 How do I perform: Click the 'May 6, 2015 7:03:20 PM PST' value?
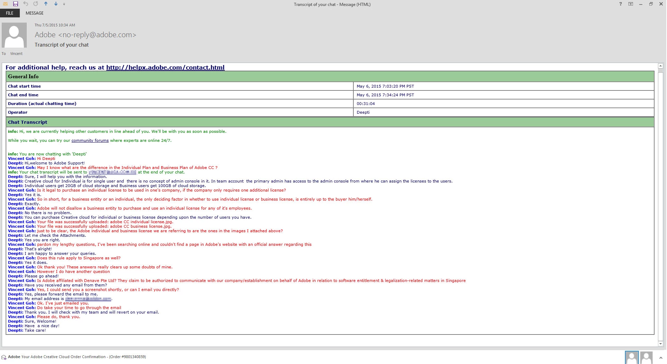point(385,86)
